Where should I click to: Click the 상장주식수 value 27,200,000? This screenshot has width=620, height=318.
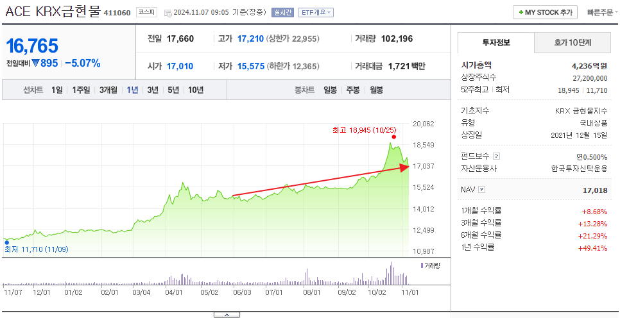point(590,78)
